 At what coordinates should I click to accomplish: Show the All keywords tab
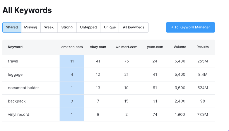coord(134,27)
